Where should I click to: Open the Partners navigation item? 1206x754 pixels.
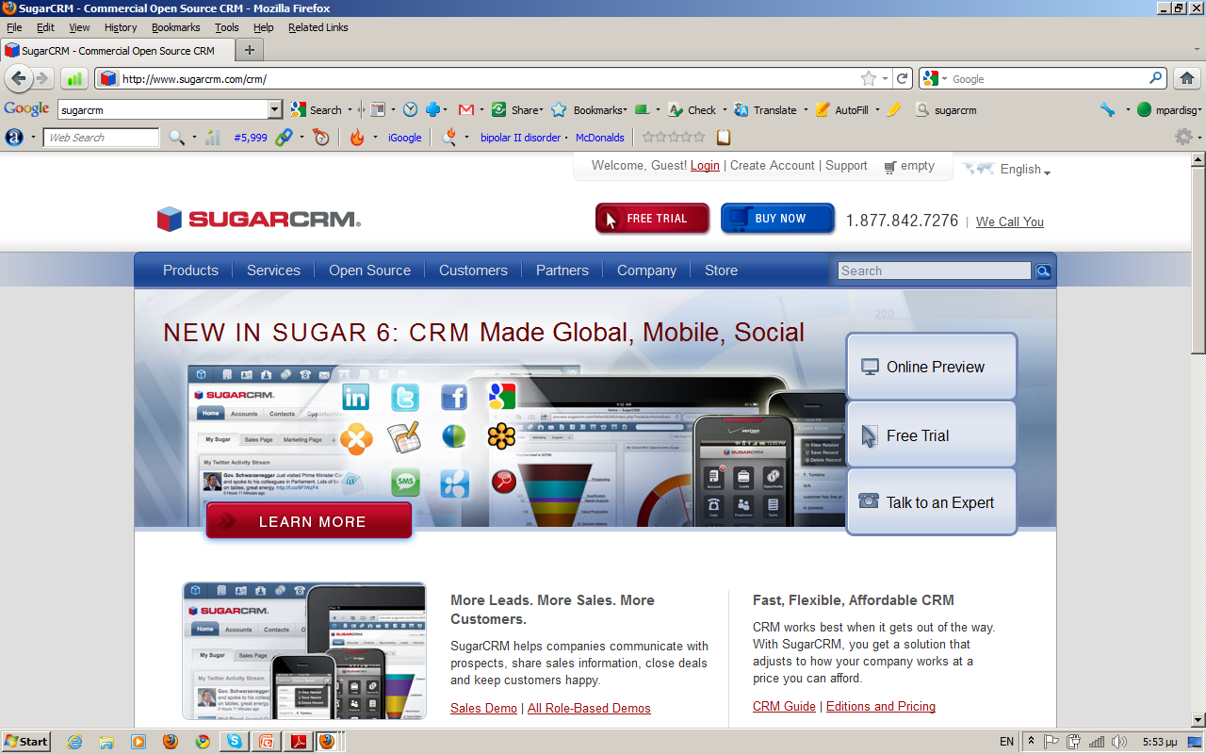coord(562,270)
